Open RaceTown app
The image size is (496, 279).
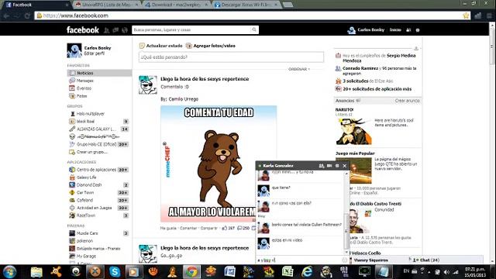point(86,215)
